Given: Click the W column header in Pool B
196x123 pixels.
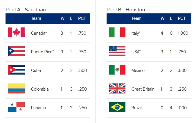Looking at the screenshot, I should (x=163, y=18).
